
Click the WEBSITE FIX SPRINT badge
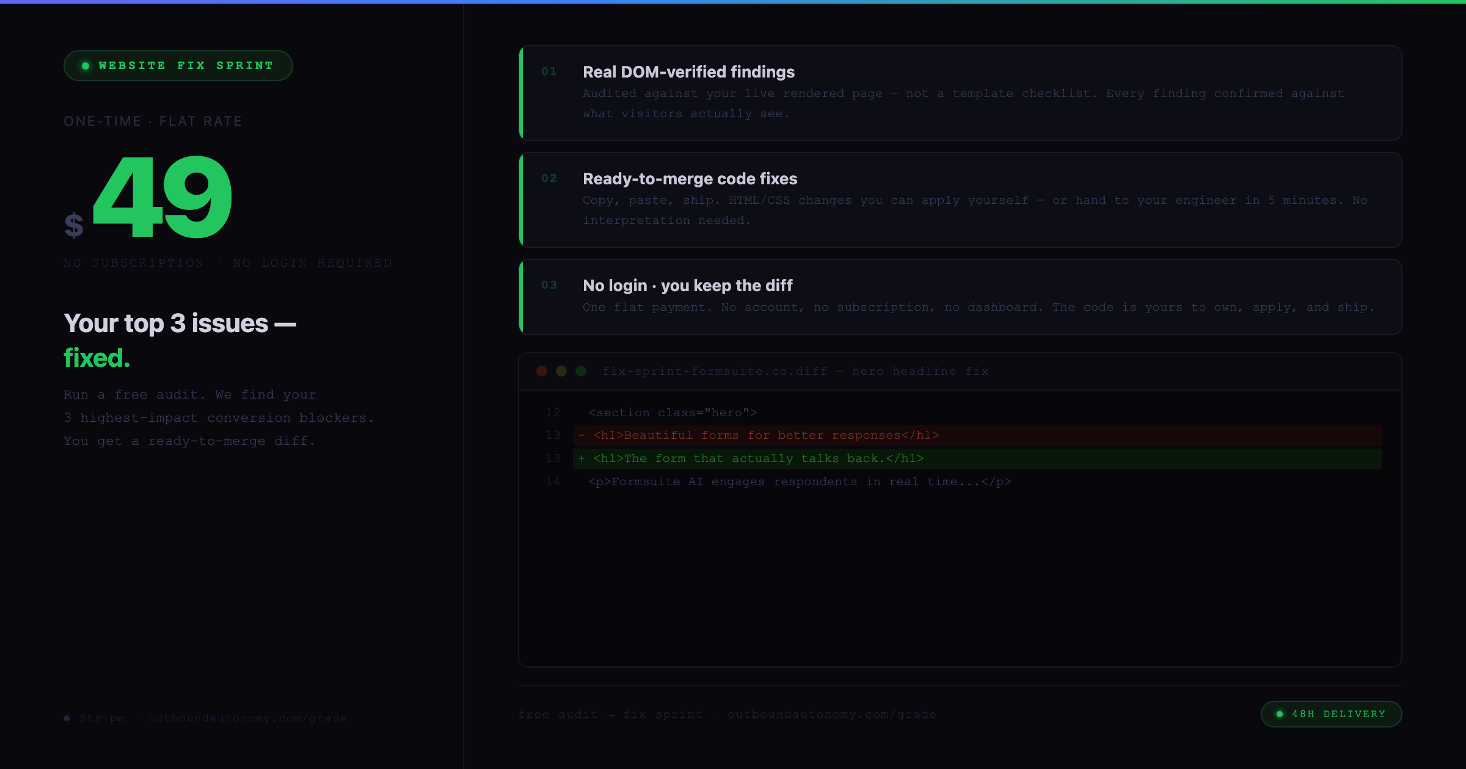(178, 65)
